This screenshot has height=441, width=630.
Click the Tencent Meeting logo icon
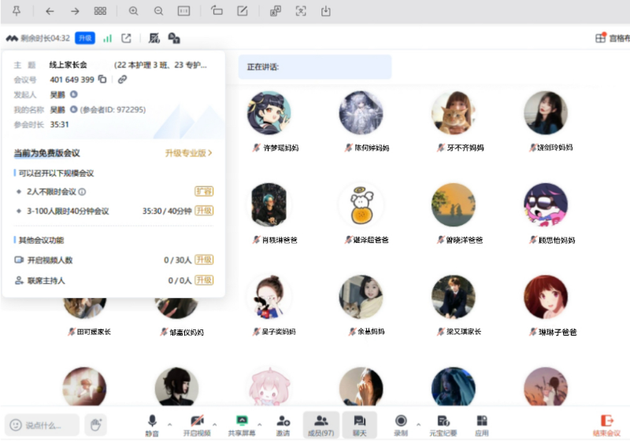(x=12, y=38)
